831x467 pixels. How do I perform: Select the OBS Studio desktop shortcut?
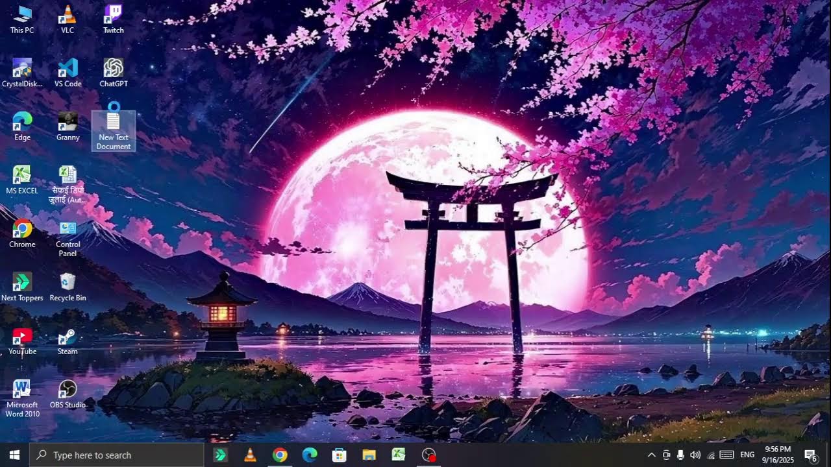pyautogui.click(x=68, y=394)
